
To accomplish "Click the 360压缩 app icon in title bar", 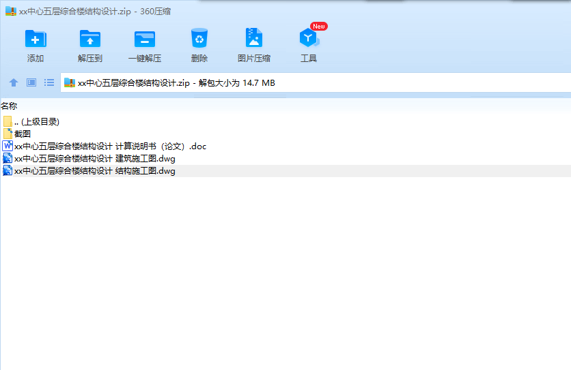I will (x=10, y=12).
